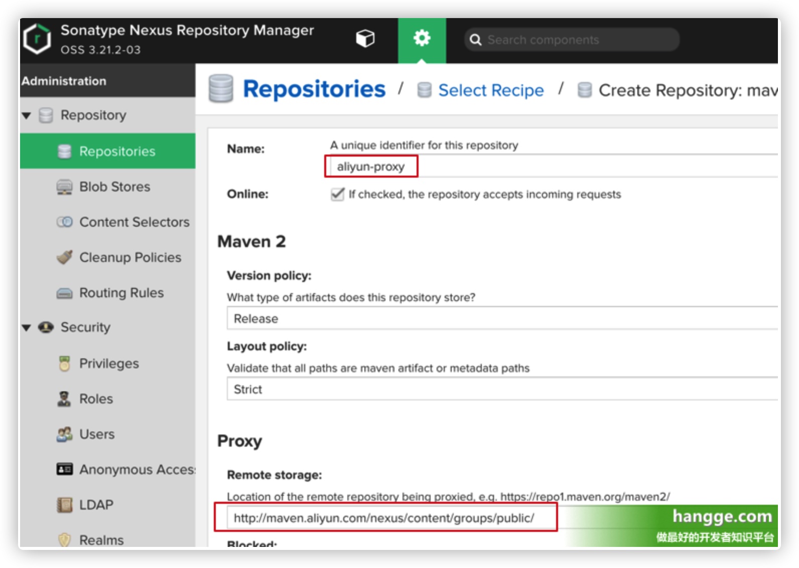Click the large Repositories database icon
This screenshot has width=799, height=568.
click(x=221, y=89)
